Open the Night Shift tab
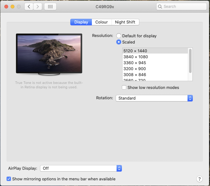 tap(125, 22)
